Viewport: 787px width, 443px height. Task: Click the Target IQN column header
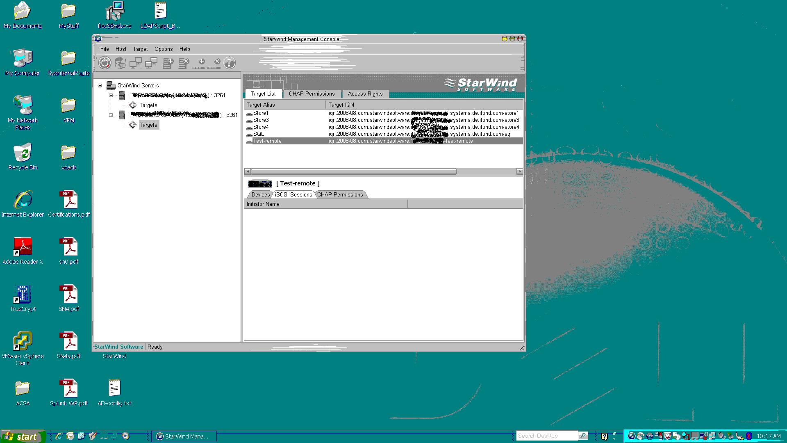click(424, 105)
